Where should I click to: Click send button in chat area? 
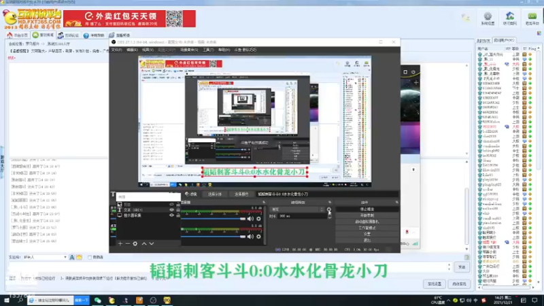pyautogui.click(x=462, y=267)
